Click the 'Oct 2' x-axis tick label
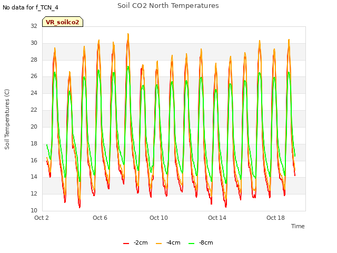 coord(42,218)
